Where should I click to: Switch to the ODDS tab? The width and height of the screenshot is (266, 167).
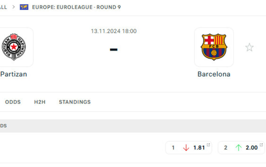click(x=13, y=102)
